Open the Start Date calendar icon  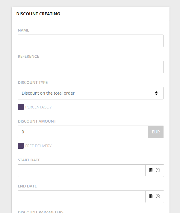click(151, 170)
